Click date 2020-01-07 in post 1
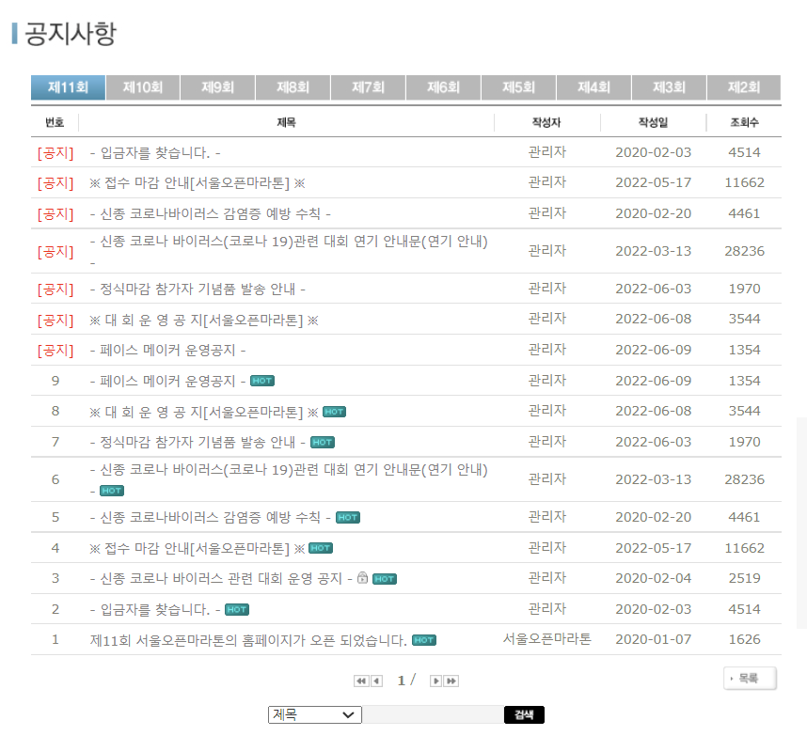Screen dimensions: 807x736 (653, 639)
